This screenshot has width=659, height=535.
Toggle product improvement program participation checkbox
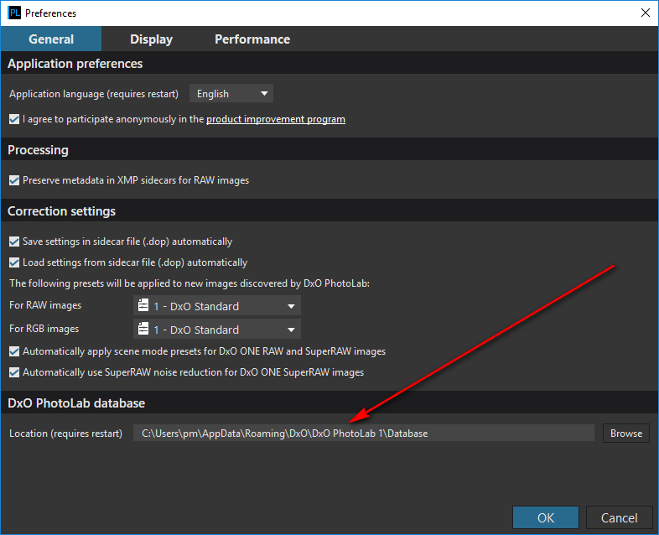14,119
